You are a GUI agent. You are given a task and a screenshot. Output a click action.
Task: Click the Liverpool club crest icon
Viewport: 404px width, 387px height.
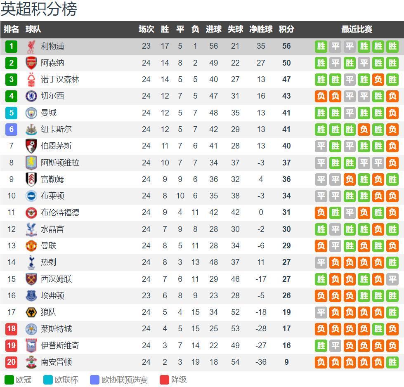pyautogui.click(x=31, y=46)
